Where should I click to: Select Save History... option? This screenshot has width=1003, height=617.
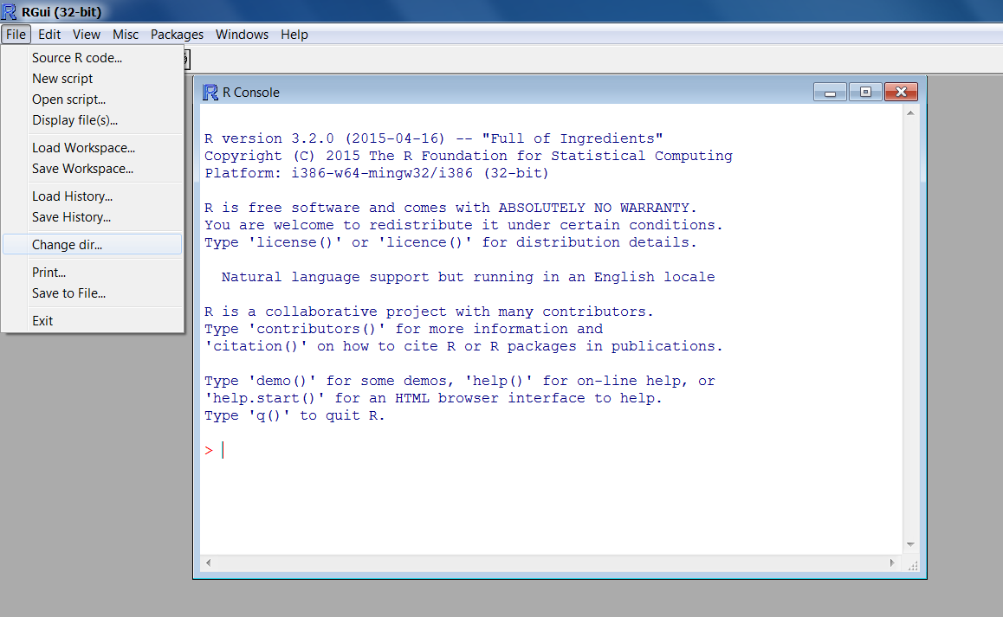click(x=93, y=217)
